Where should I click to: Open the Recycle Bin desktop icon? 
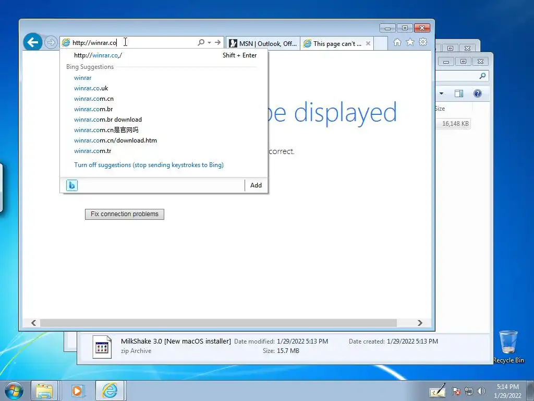(508, 347)
